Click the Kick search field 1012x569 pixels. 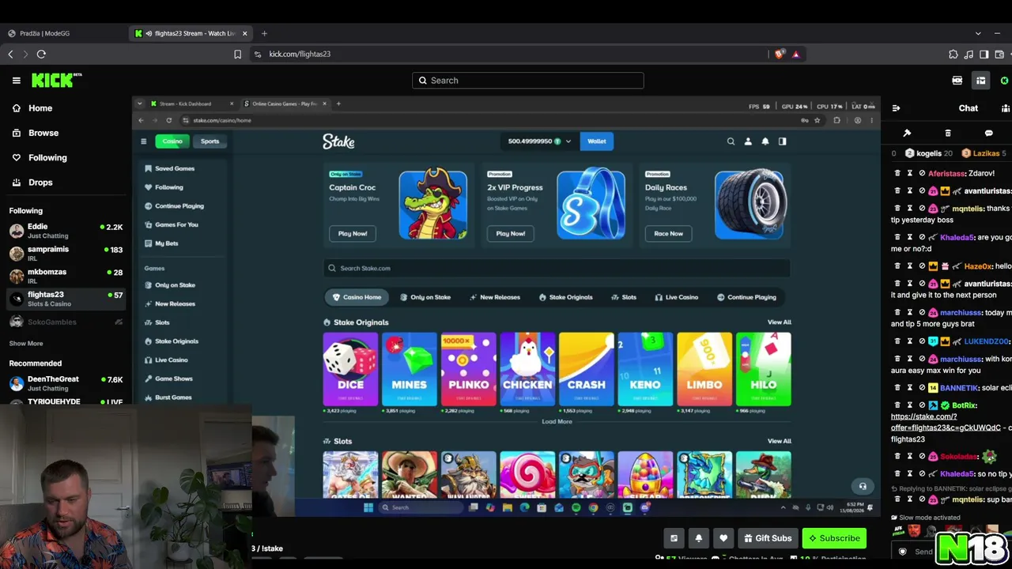[x=528, y=81]
